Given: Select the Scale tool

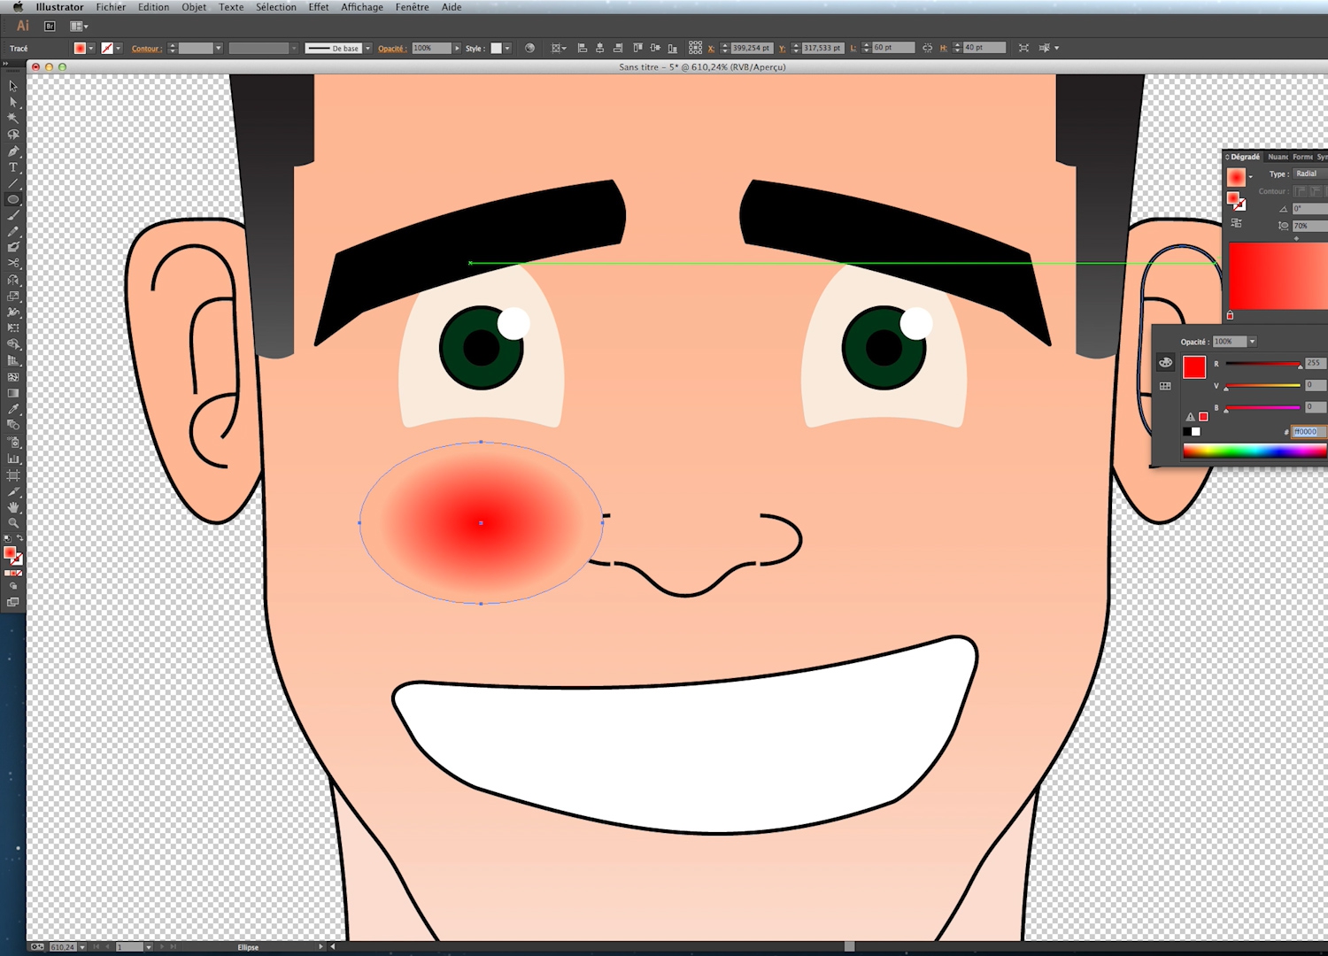Looking at the screenshot, I should coord(13,296).
